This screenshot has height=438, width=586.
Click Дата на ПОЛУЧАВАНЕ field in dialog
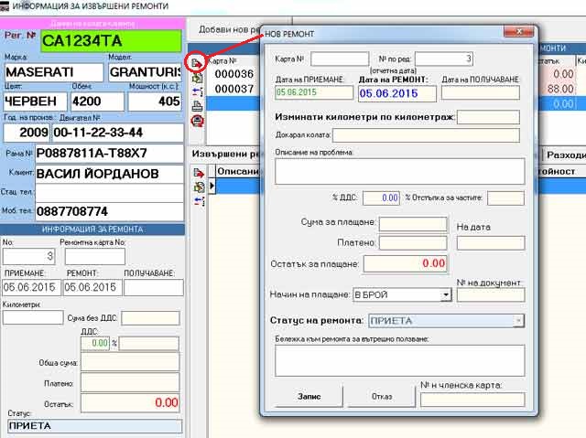[480, 92]
